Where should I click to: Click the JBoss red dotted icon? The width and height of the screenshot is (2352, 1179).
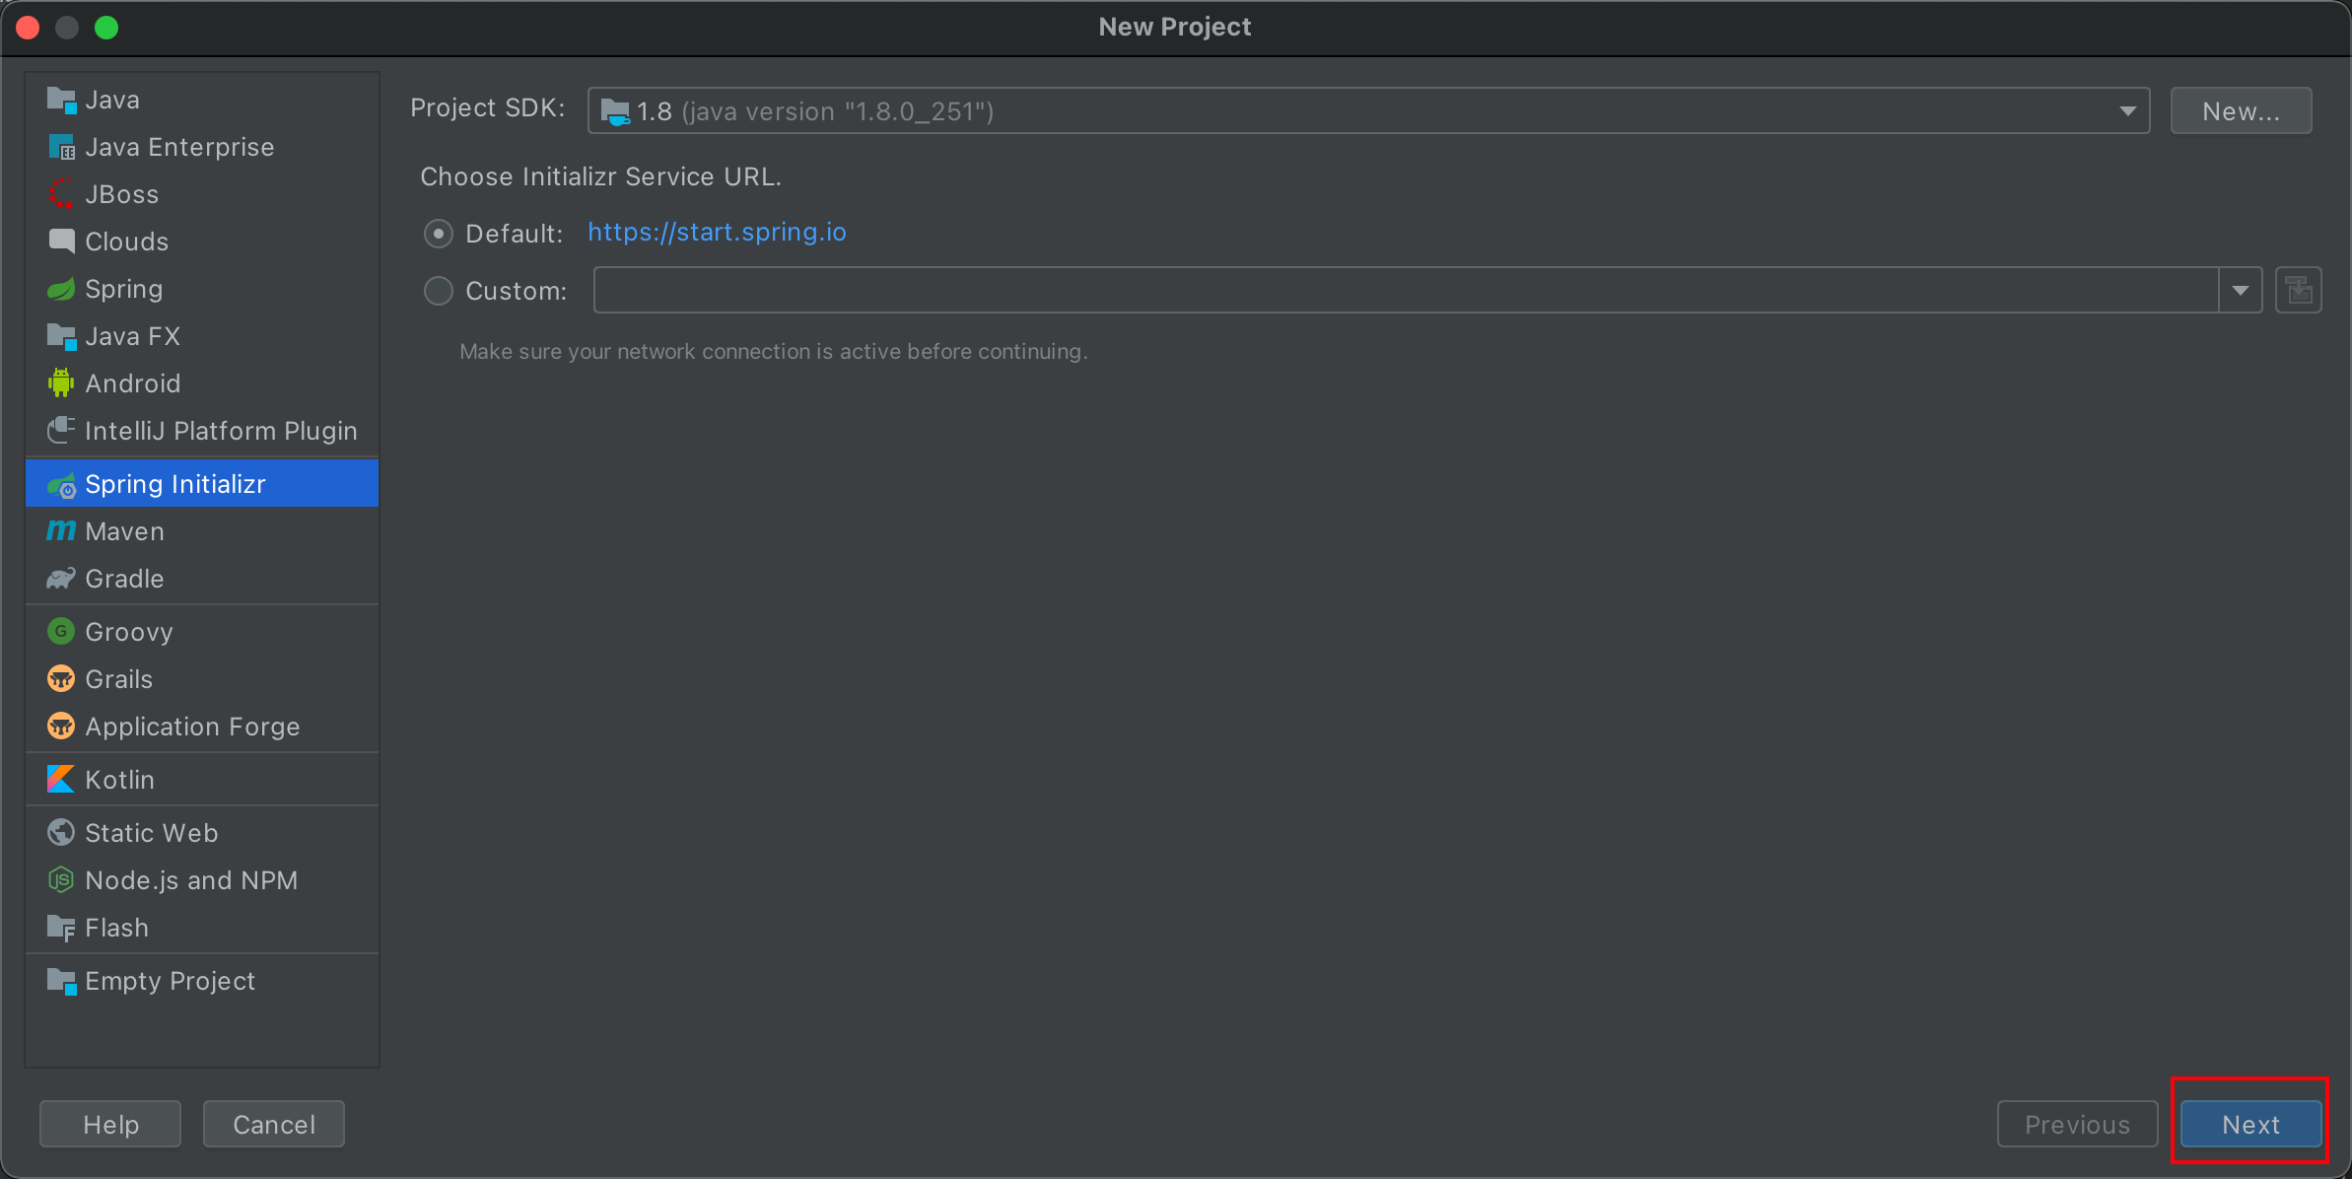click(x=61, y=194)
